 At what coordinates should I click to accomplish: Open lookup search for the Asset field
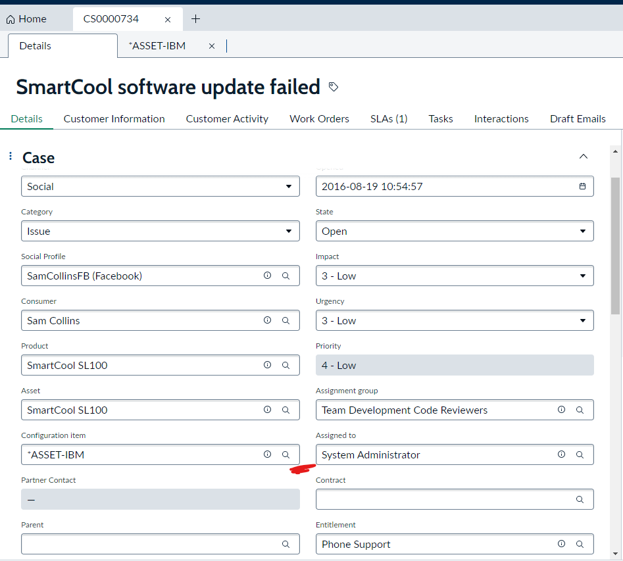point(286,410)
